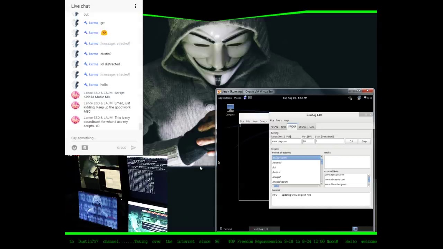The height and width of the screenshot is (249, 443).
Task: Click the Target host input field
Action: (286, 141)
